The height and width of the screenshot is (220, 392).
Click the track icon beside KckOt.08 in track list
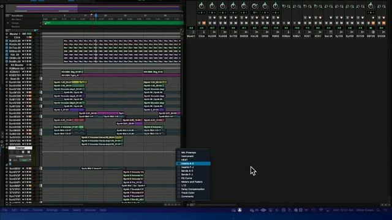pos(7,41)
